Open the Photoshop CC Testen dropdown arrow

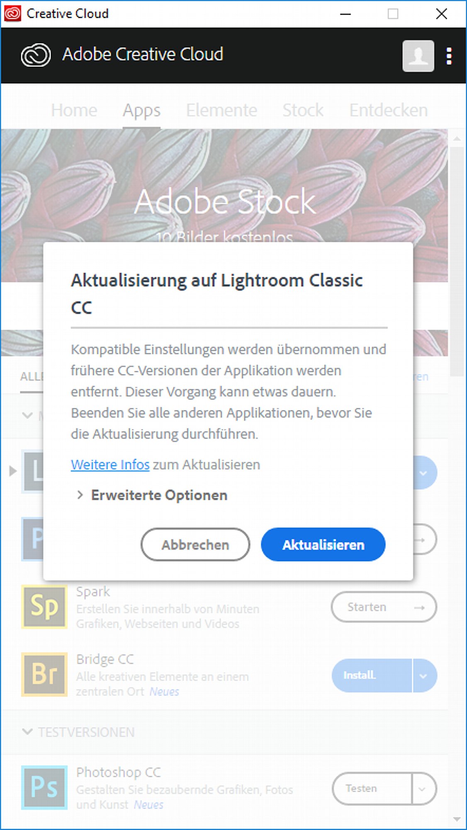(423, 789)
